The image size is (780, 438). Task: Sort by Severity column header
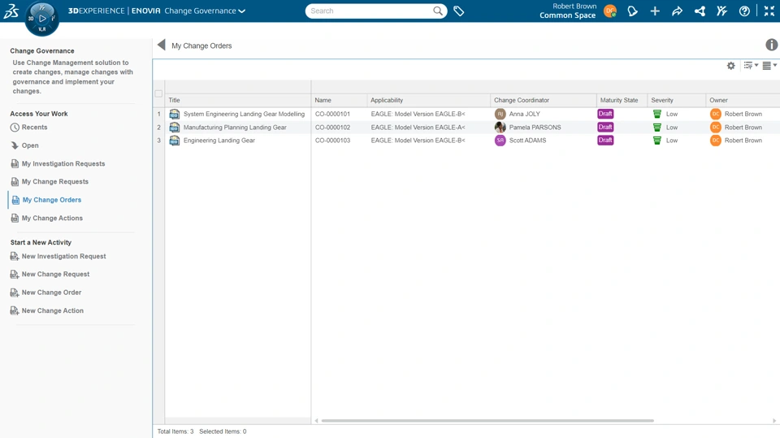pyautogui.click(x=662, y=100)
